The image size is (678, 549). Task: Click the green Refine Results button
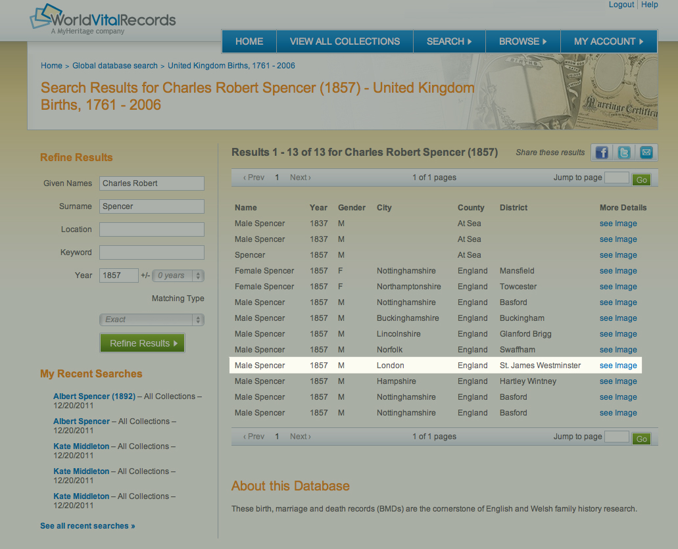pos(142,343)
